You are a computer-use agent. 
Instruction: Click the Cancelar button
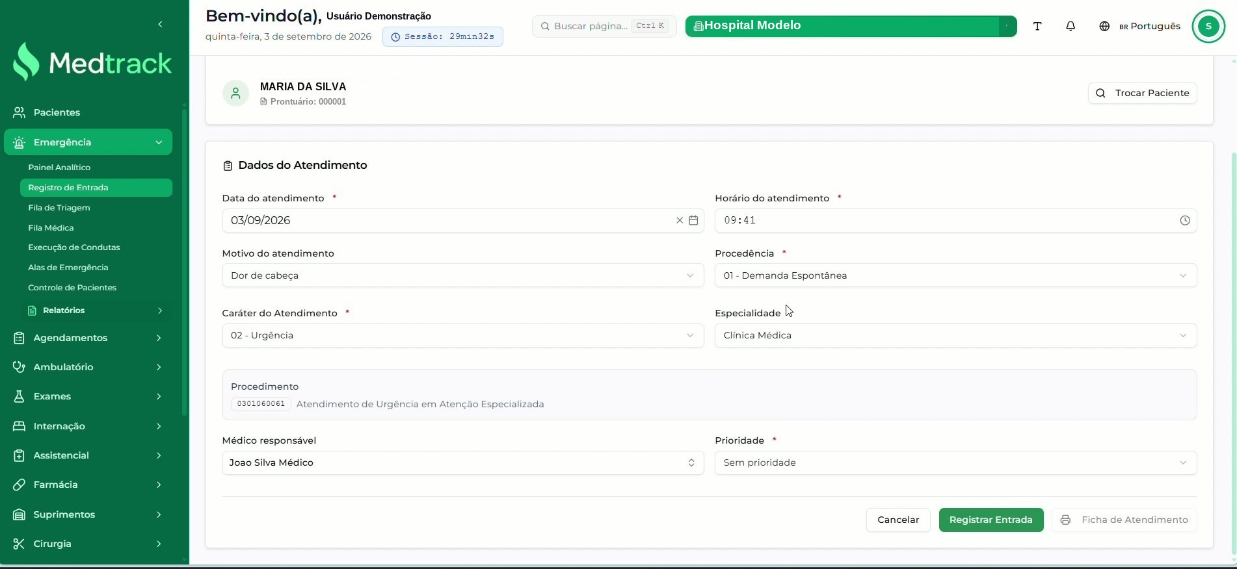(x=898, y=520)
